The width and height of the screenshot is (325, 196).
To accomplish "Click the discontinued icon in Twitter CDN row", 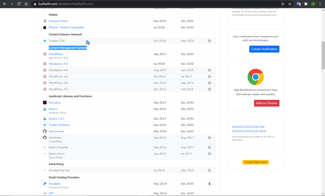I will point(209,41).
